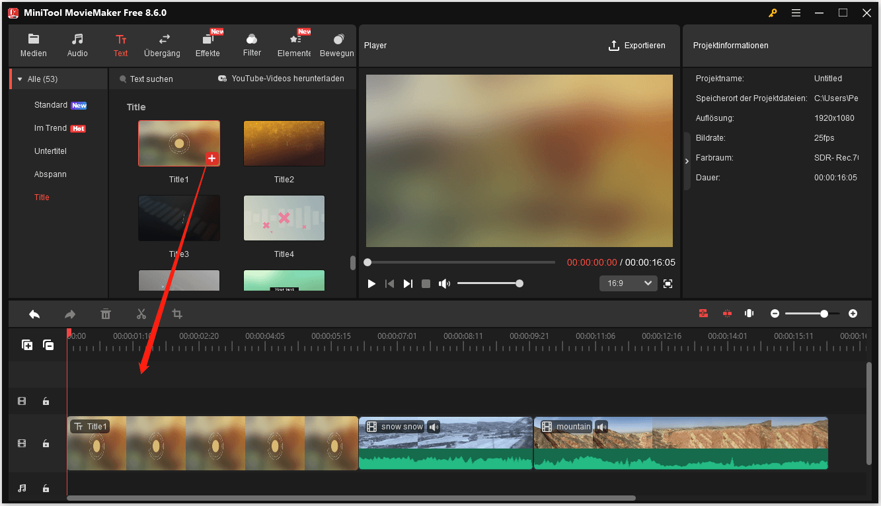Screen dimensions: 881x506
Task: Open the hamburger menu
Action: [796, 12]
